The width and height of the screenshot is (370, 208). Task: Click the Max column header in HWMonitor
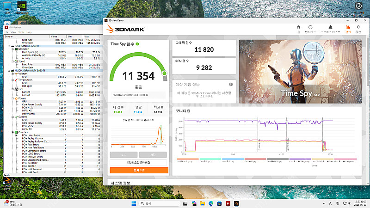[x=92, y=37]
